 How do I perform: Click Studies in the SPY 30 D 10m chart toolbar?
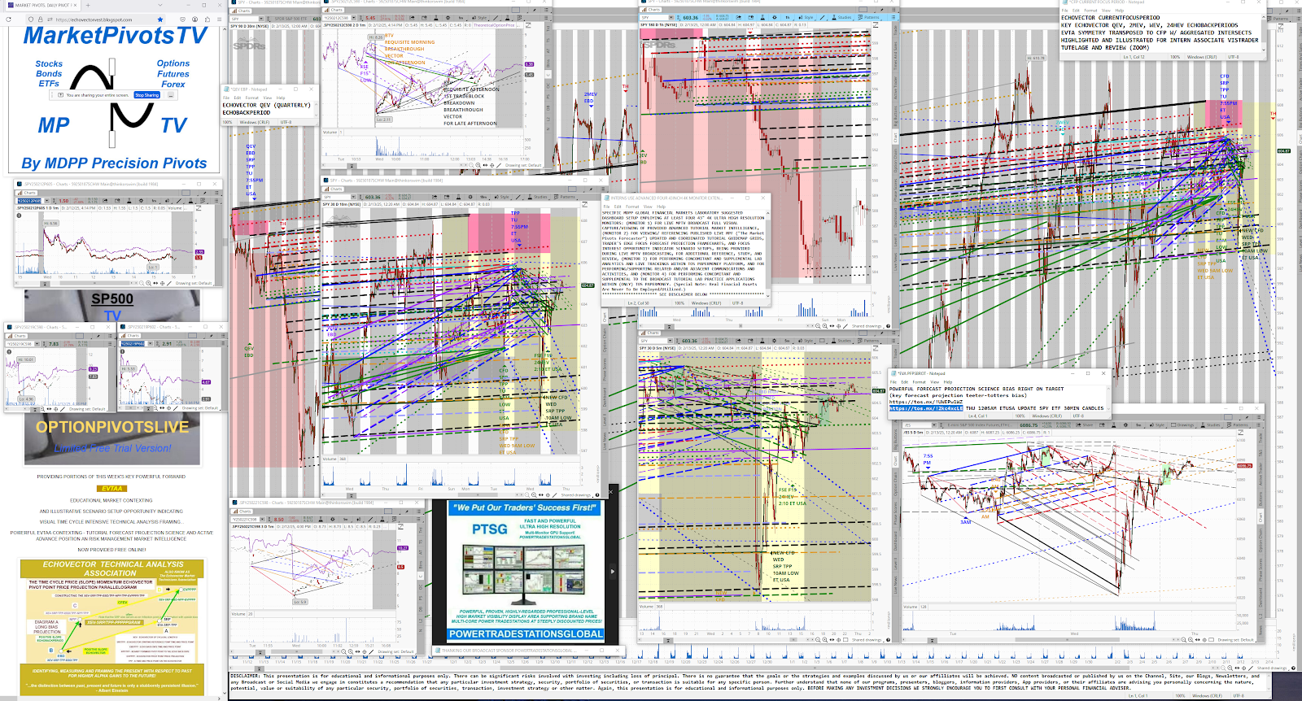[538, 197]
